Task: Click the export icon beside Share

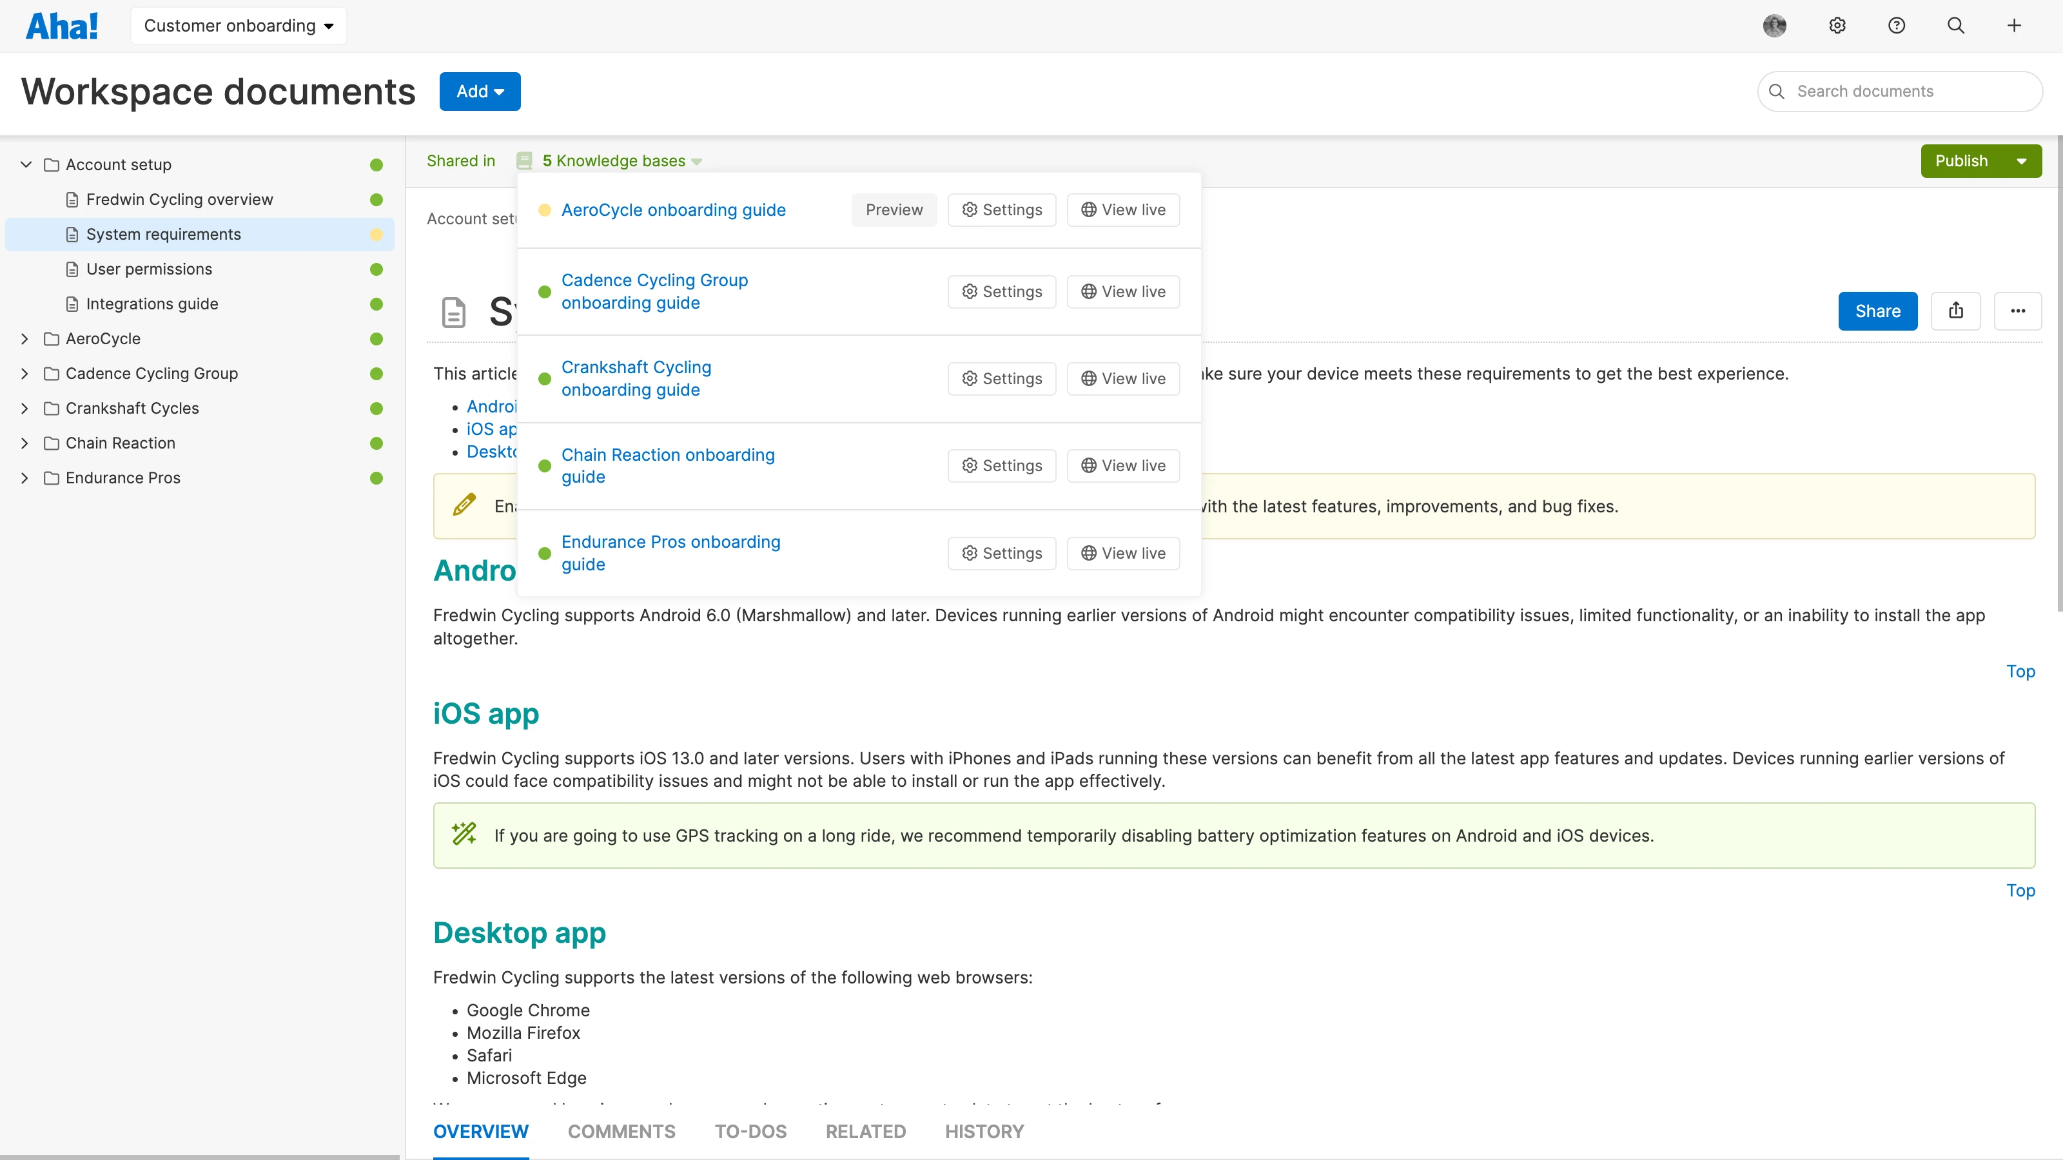Action: 1956,311
